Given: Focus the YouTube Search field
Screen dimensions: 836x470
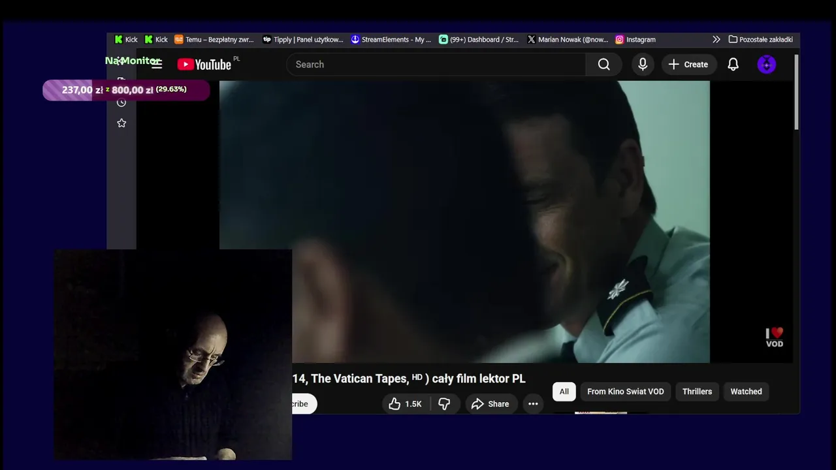Looking at the screenshot, I should pos(436,64).
